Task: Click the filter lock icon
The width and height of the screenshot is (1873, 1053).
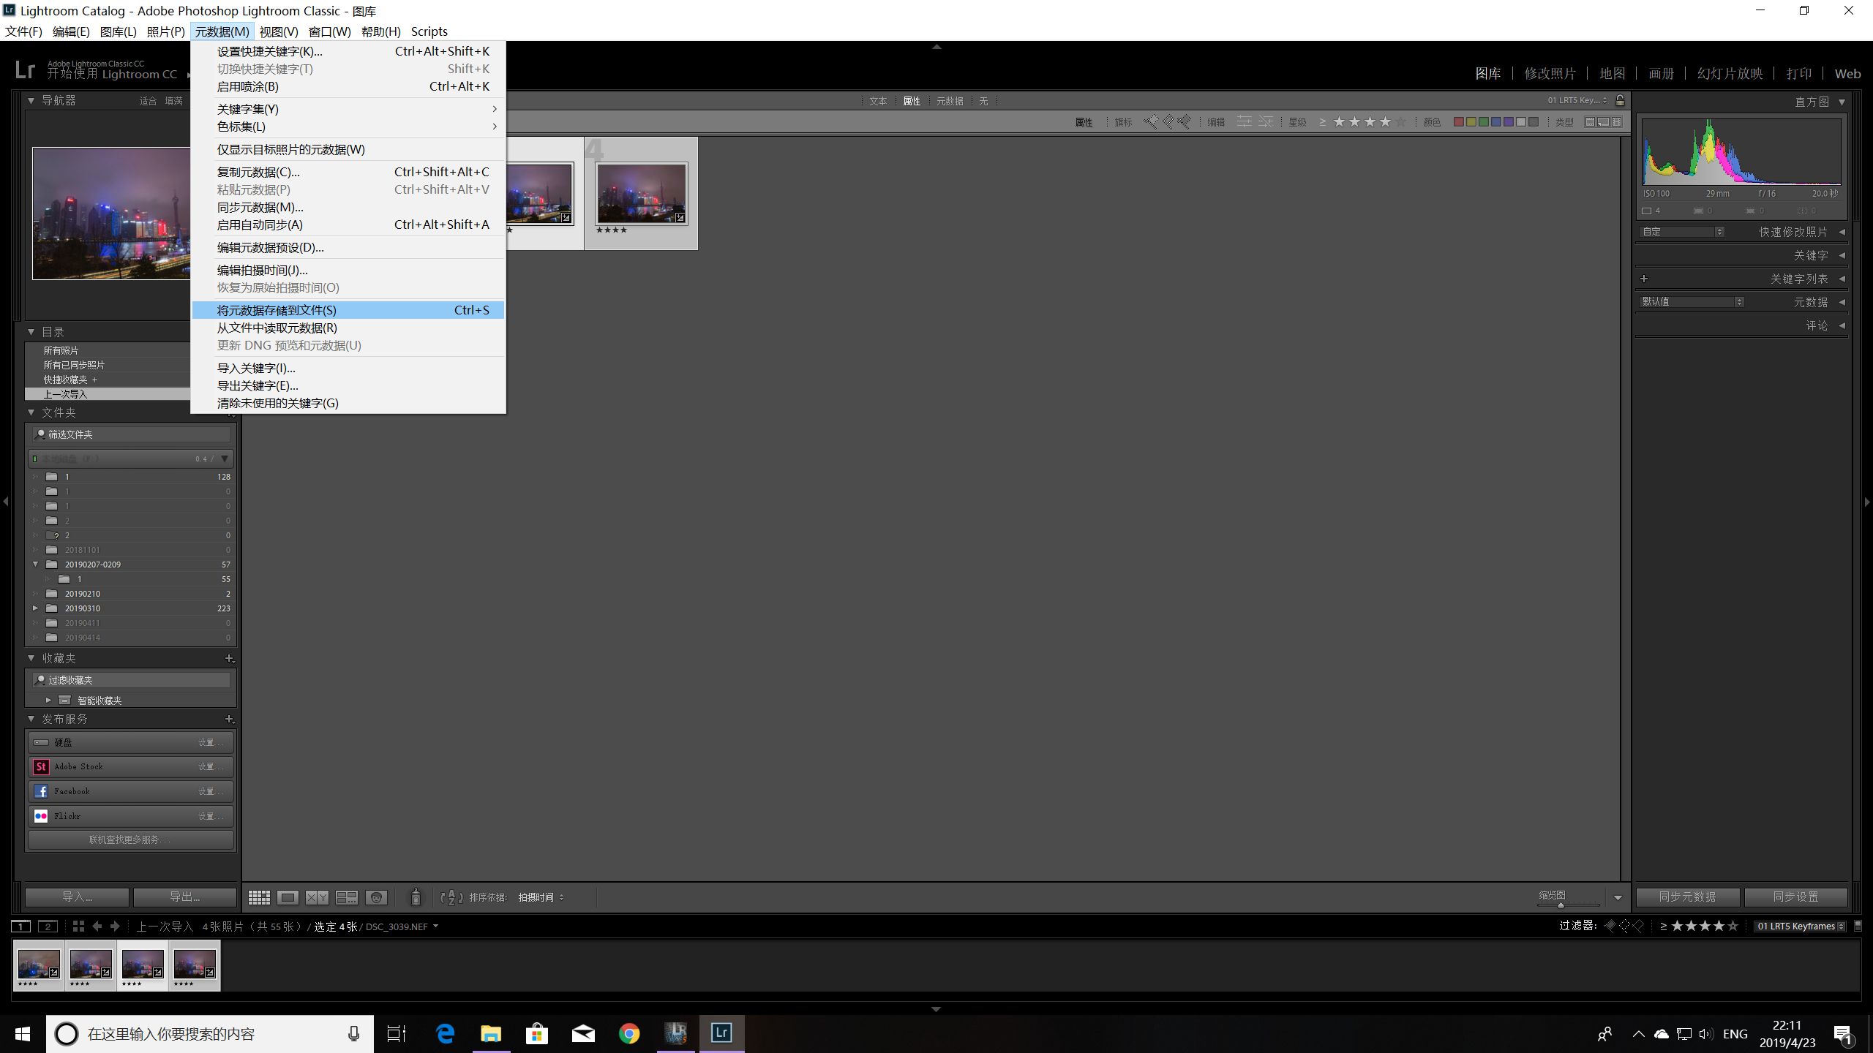Action: pyautogui.click(x=1620, y=100)
